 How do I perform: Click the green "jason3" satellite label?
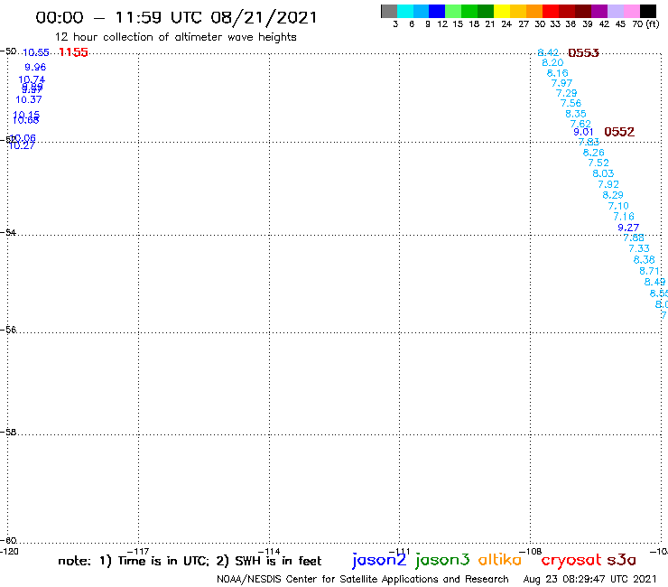(x=442, y=560)
